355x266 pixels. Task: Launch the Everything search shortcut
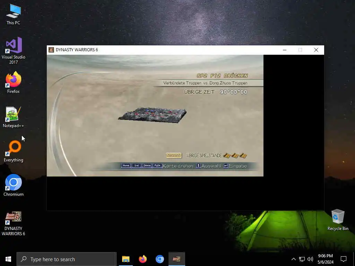point(14,151)
